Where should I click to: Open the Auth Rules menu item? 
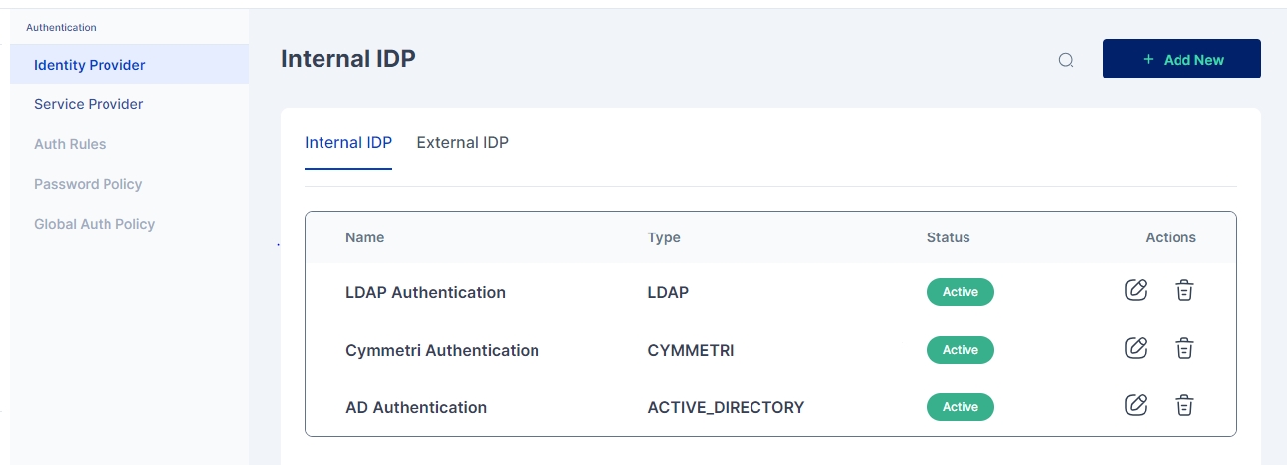[70, 144]
